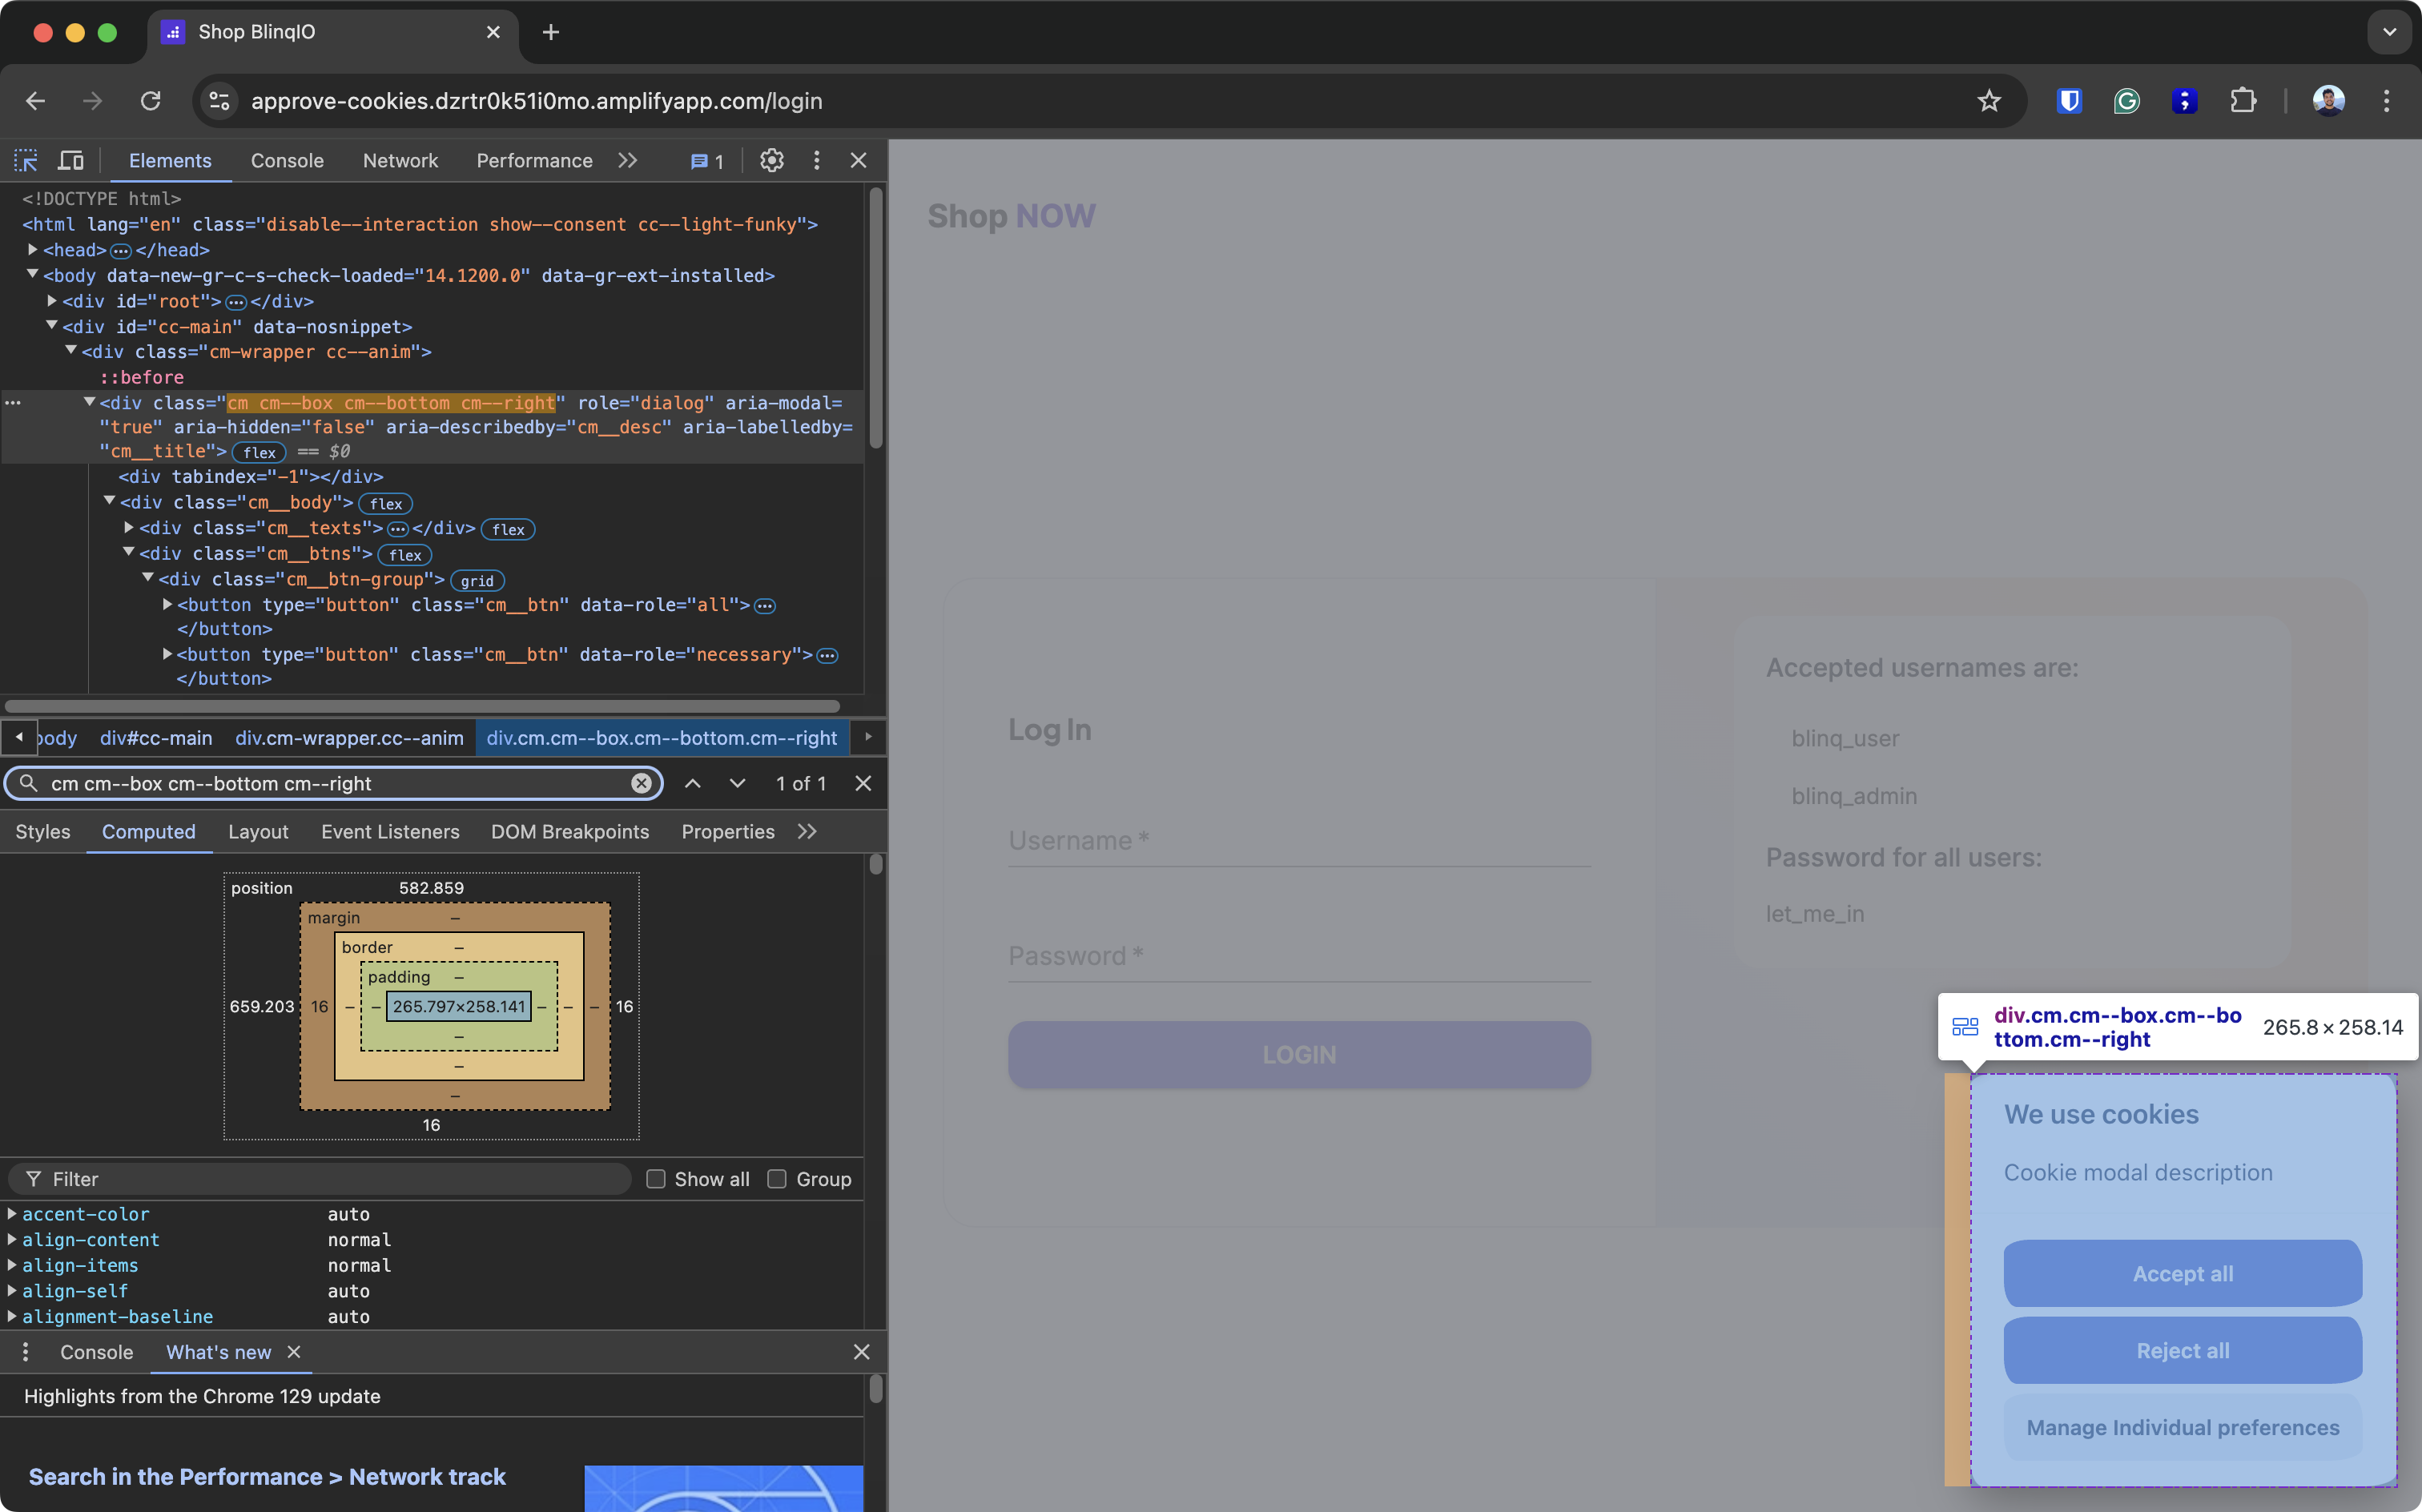Click the Extensions puzzle icon
2422x1512 pixels.
[x=2243, y=101]
